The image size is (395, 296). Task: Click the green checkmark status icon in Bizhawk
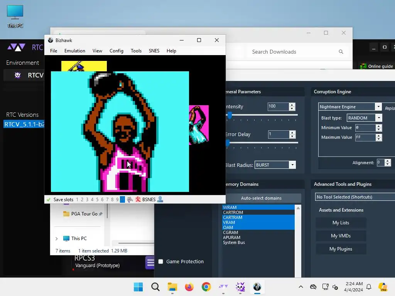(x=48, y=200)
